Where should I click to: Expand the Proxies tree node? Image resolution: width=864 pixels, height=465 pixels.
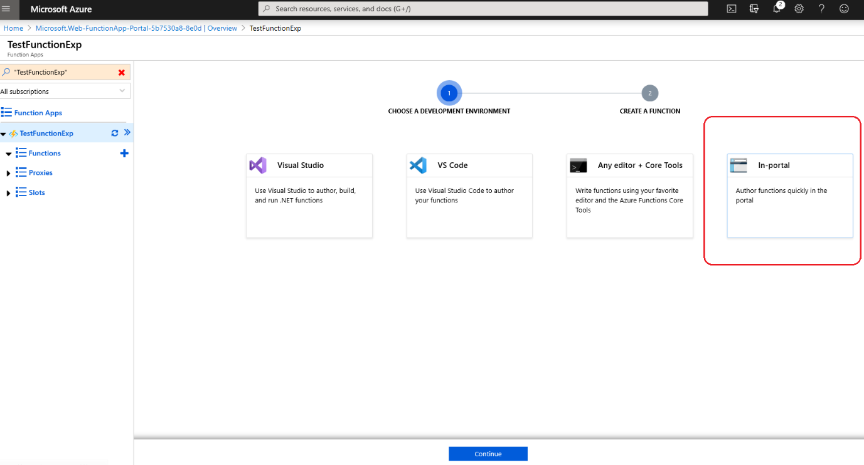coord(9,173)
